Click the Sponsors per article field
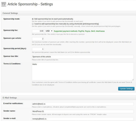This screenshot has height=121, width=136. pyautogui.click(x=38, y=39)
